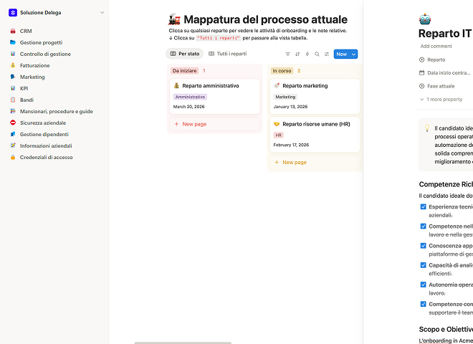Click the KPI chart icon
The height and width of the screenshot is (344, 473).
[x=13, y=88]
